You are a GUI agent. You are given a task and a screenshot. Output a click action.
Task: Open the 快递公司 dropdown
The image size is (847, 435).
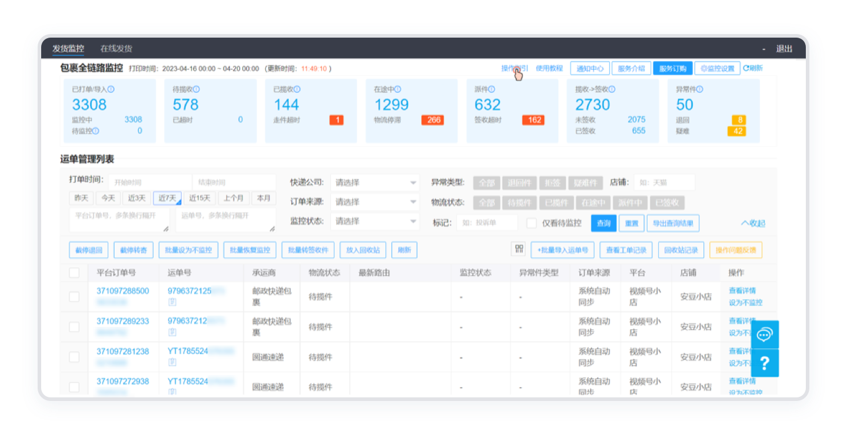tap(375, 183)
